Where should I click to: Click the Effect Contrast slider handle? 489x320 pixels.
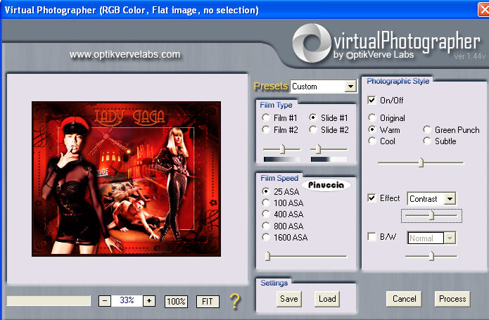[431, 215]
